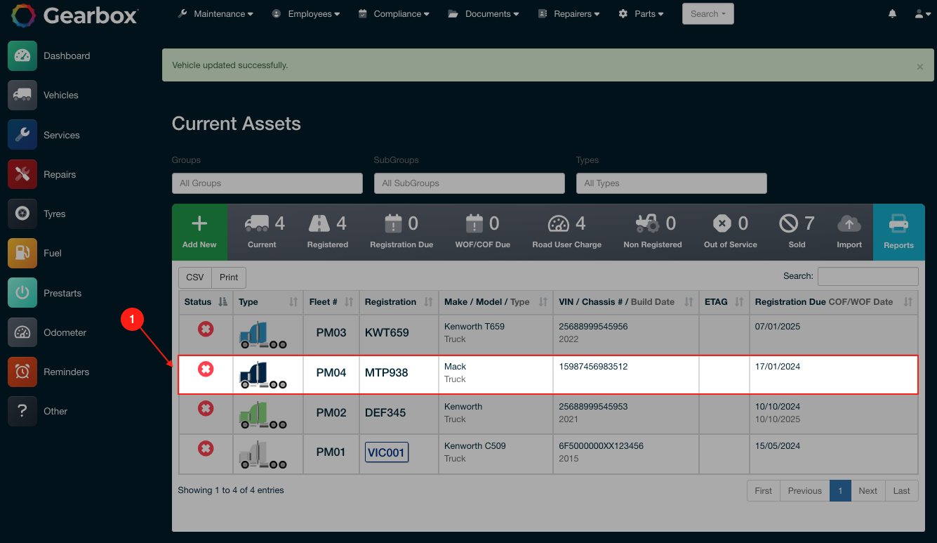Click the VIC001 registration link
Viewport: 937px width, 543px height.
click(x=386, y=452)
